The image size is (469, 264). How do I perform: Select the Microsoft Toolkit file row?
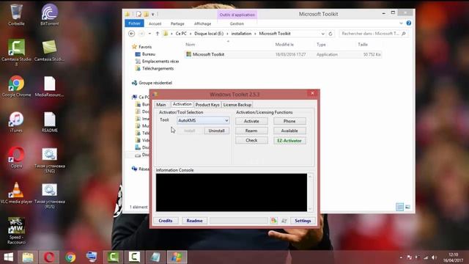[x=284, y=54]
